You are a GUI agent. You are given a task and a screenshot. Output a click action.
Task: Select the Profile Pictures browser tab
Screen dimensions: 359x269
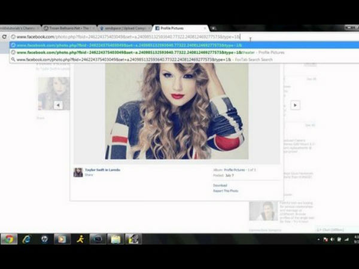click(178, 28)
